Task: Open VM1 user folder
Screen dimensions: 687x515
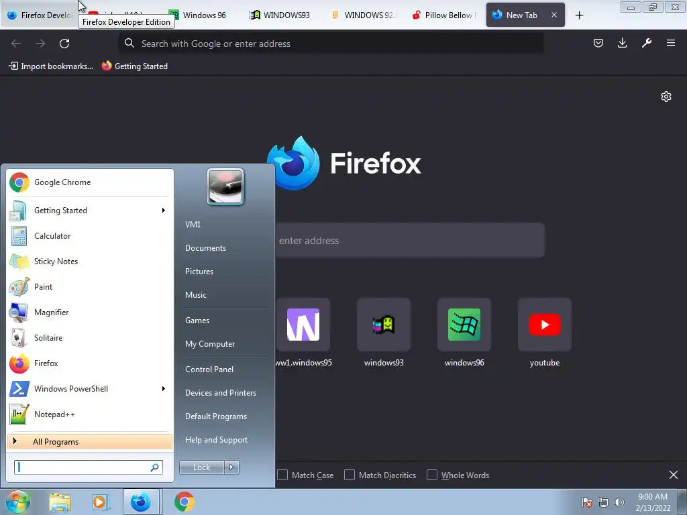Action: pos(193,224)
